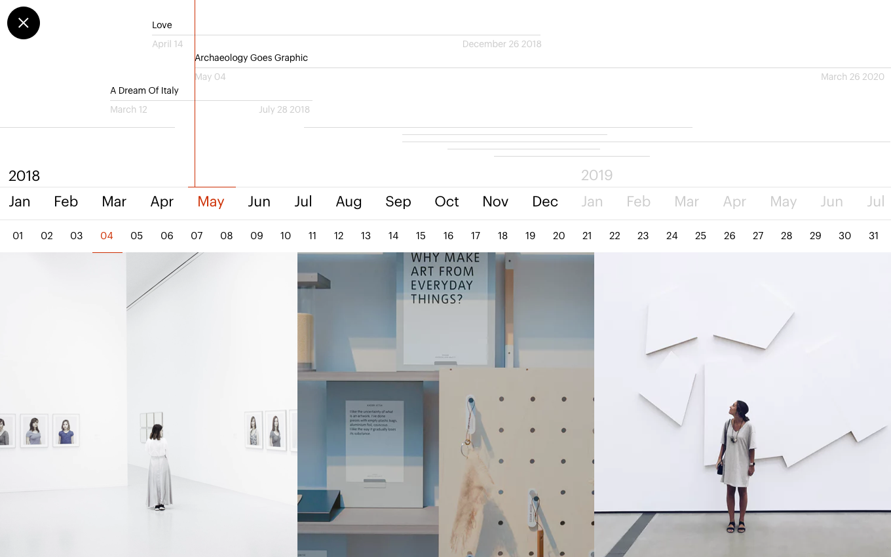Open 'Why Make Art From Everyday Things' image
The height and width of the screenshot is (557, 891).
coord(445,404)
